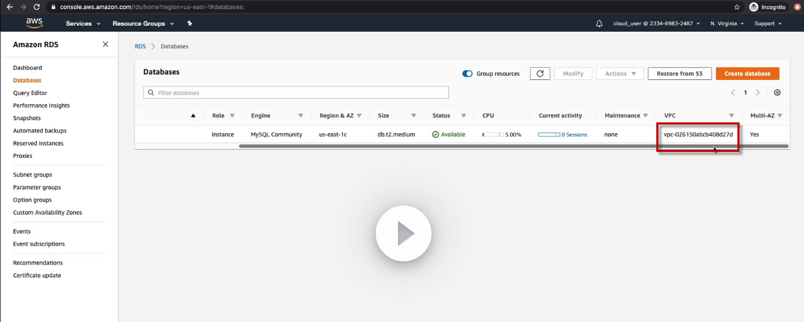Open the Resource Groups dropdown
The height and width of the screenshot is (322, 804).
(143, 24)
